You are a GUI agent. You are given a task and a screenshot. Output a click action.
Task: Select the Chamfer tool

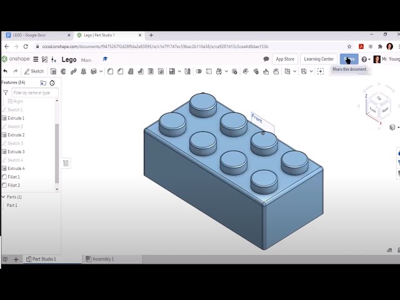pos(121,71)
